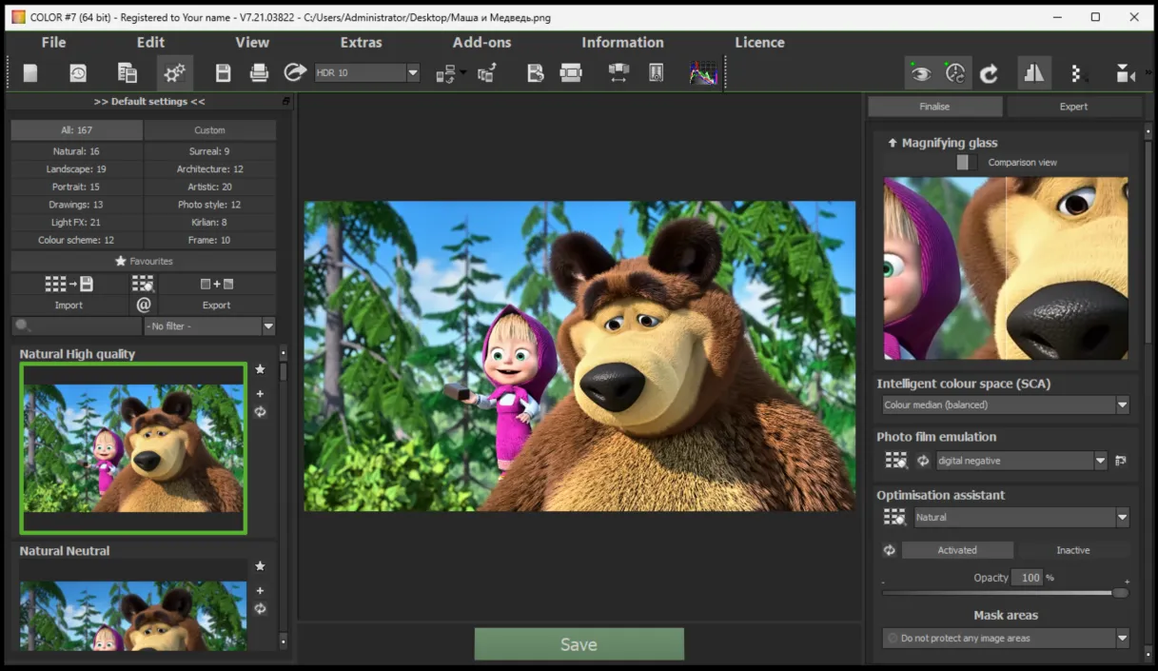Open the Licence menu
This screenshot has width=1158, height=671.
[x=759, y=42]
